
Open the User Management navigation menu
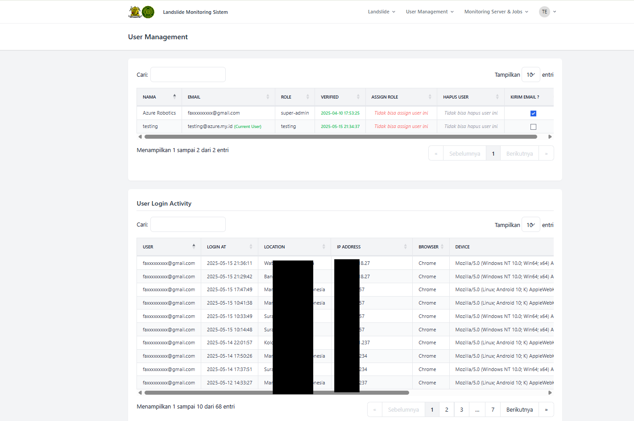(x=429, y=12)
